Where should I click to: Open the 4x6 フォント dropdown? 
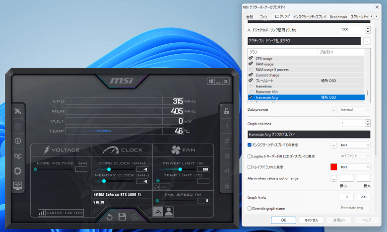pyautogui.click(x=355, y=155)
